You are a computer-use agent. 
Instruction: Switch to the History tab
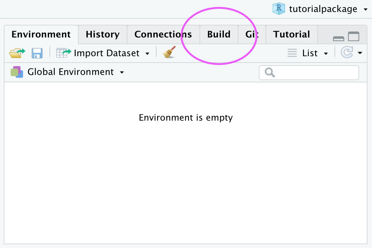point(102,34)
